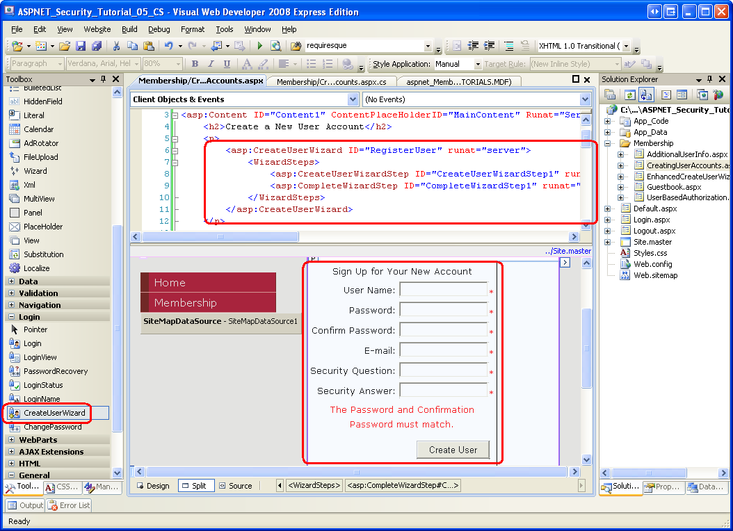
Task: Switch to Design view mode
Action: 152,486
